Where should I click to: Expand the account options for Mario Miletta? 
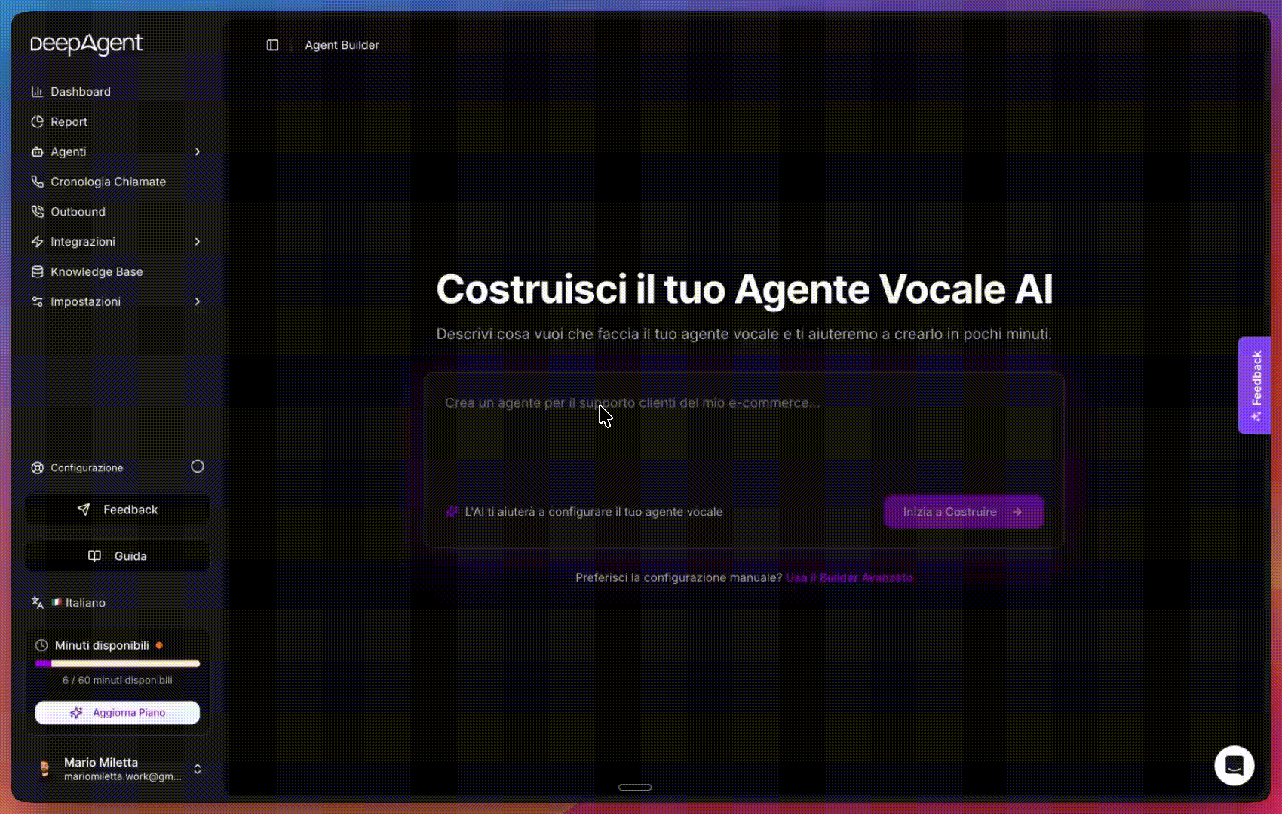[198, 769]
